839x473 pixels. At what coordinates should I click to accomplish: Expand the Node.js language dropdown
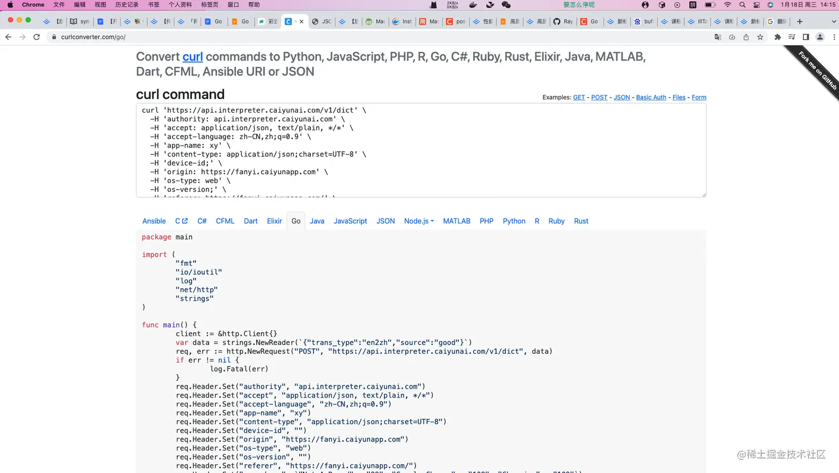tap(419, 221)
